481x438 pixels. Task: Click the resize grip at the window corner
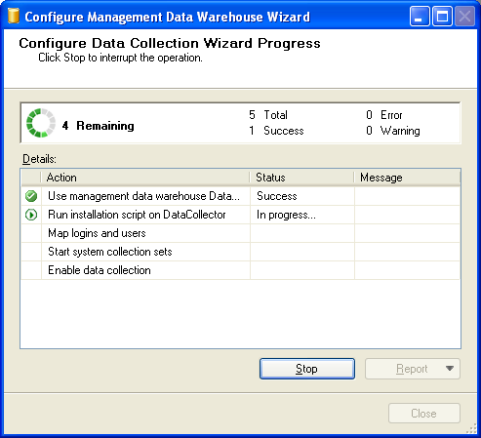[x=472, y=429]
